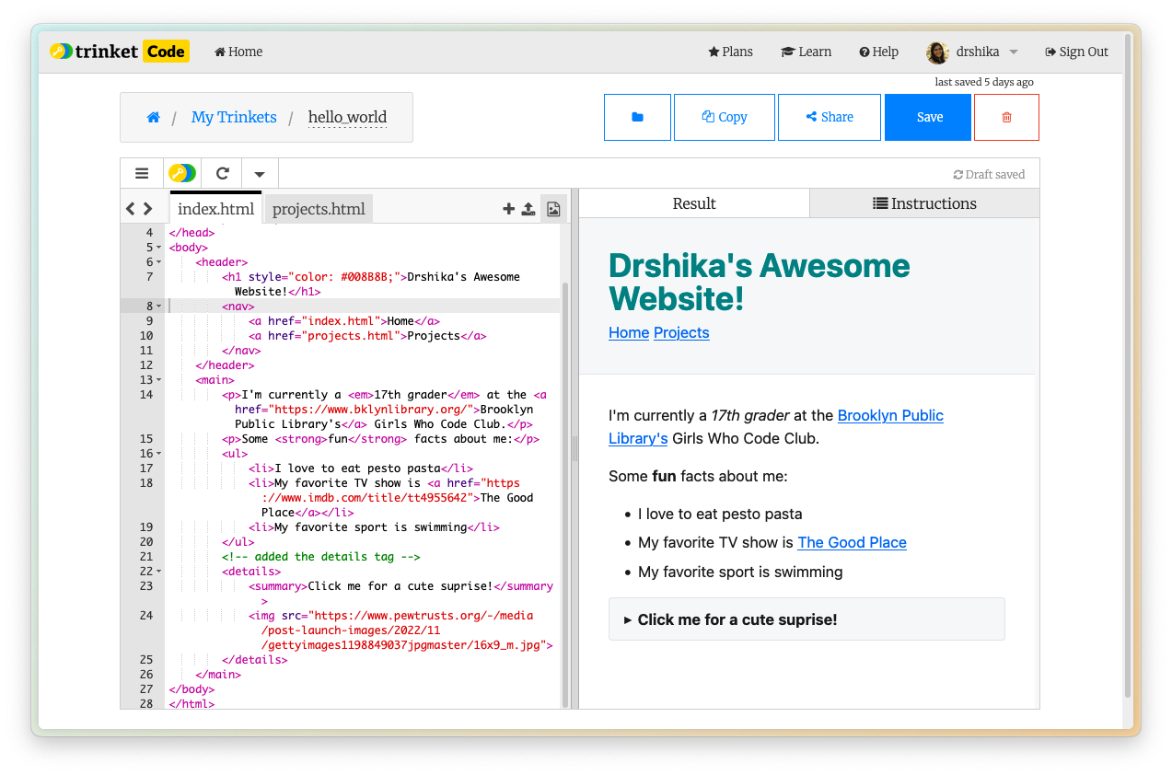
Task: Click the upload file icon
Action: (528, 209)
